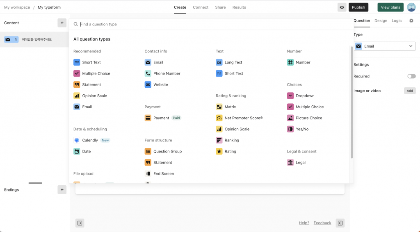420x232 pixels.
Task: Choose Email under Recommended
Action: [82, 107]
